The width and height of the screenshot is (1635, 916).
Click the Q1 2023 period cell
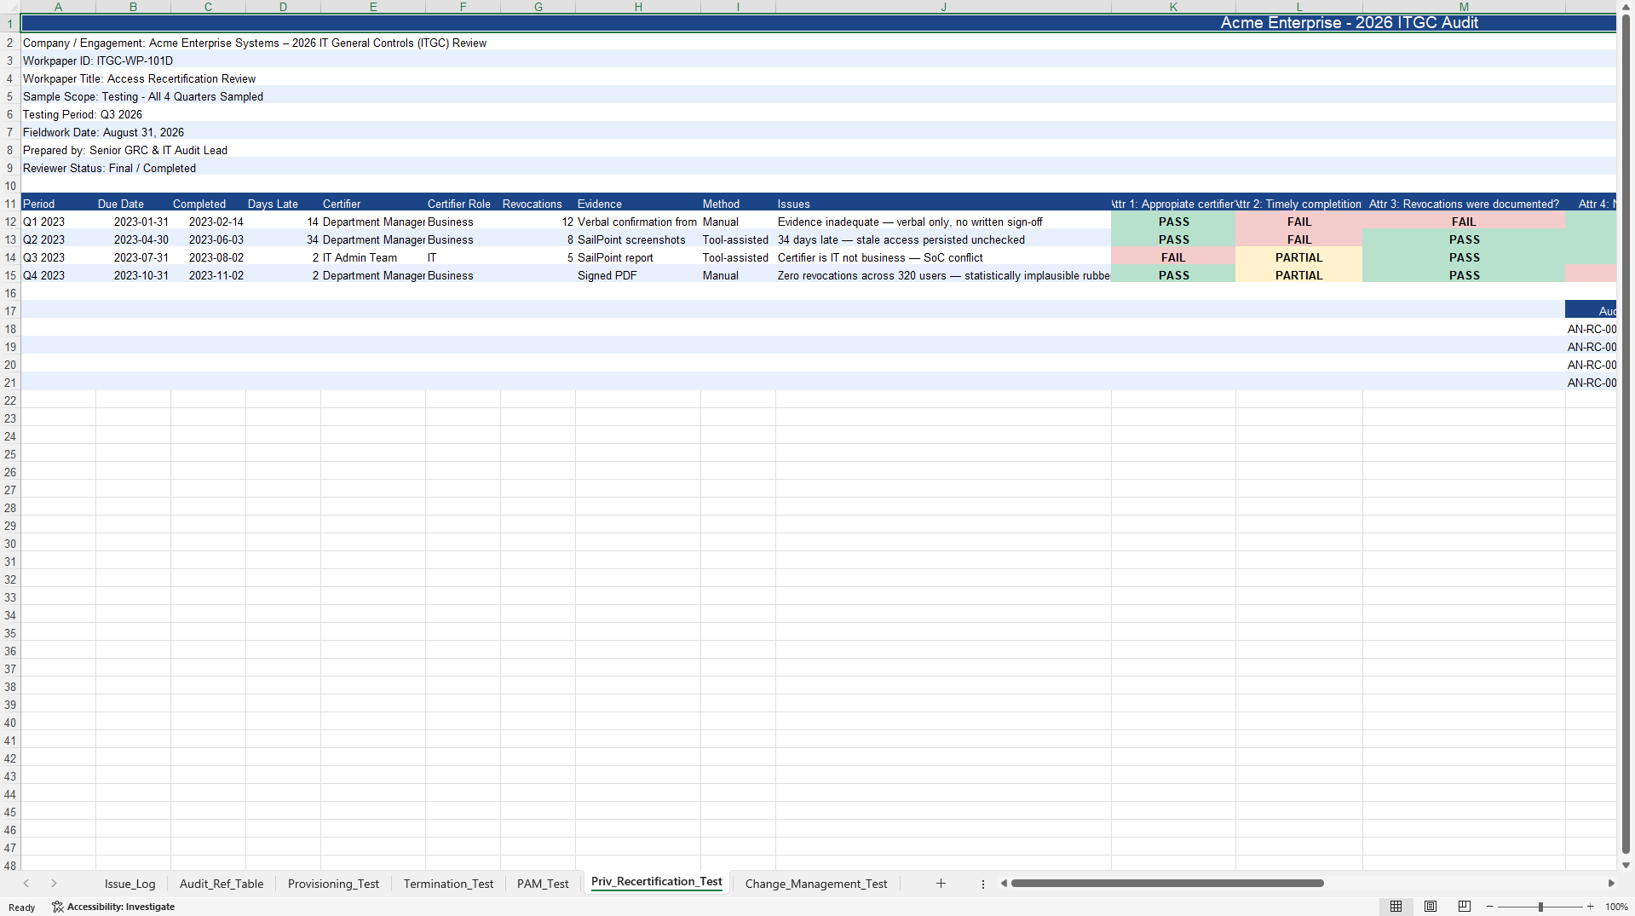[x=58, y=222]
